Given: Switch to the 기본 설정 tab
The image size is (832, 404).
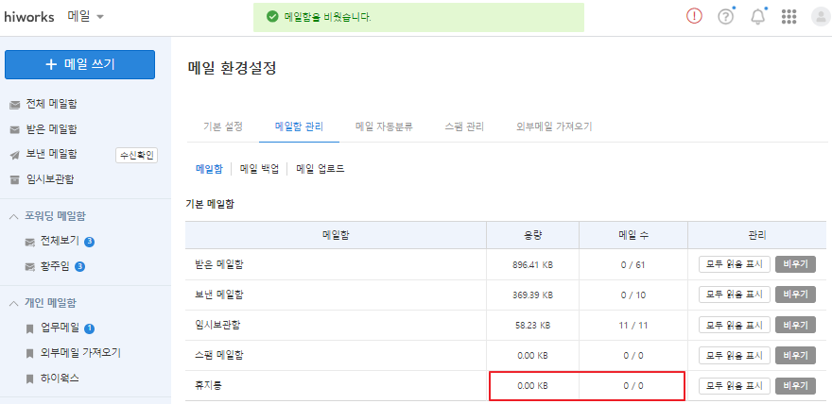Looking at the screenshot, I should point(223,126).
